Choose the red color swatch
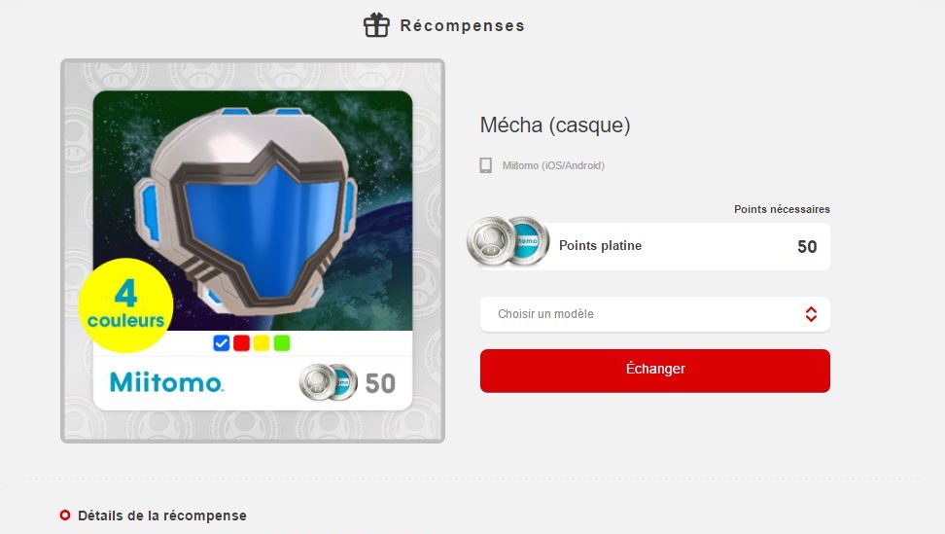Image resolution: width=945 pixels, height=534 pixels. click(241, 343)
